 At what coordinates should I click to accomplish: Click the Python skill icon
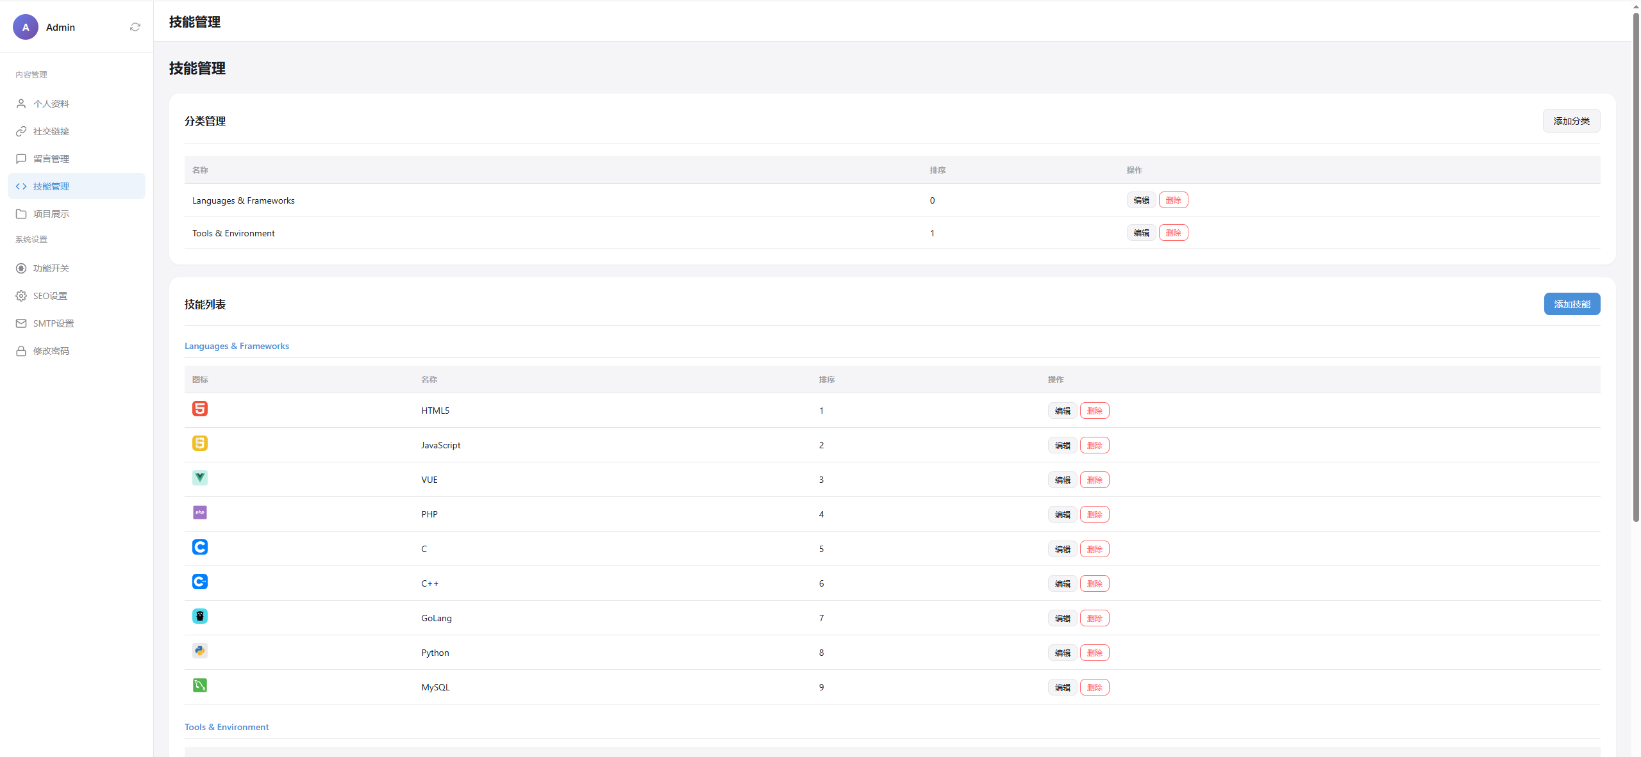click(200, 651)
